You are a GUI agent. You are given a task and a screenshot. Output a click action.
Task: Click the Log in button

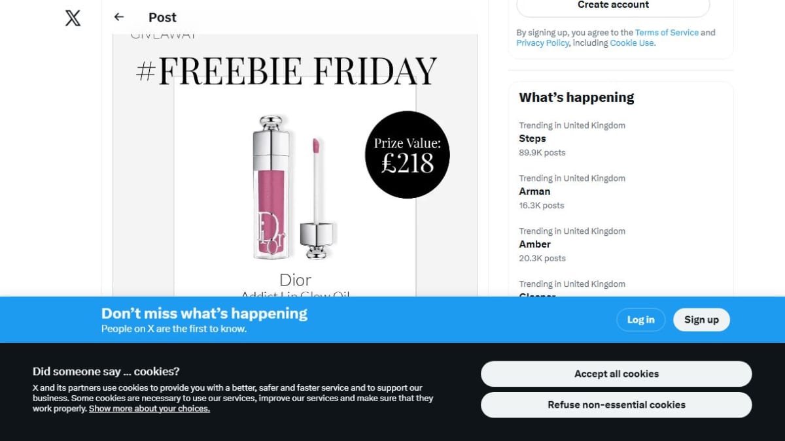[x=640, y=319]
